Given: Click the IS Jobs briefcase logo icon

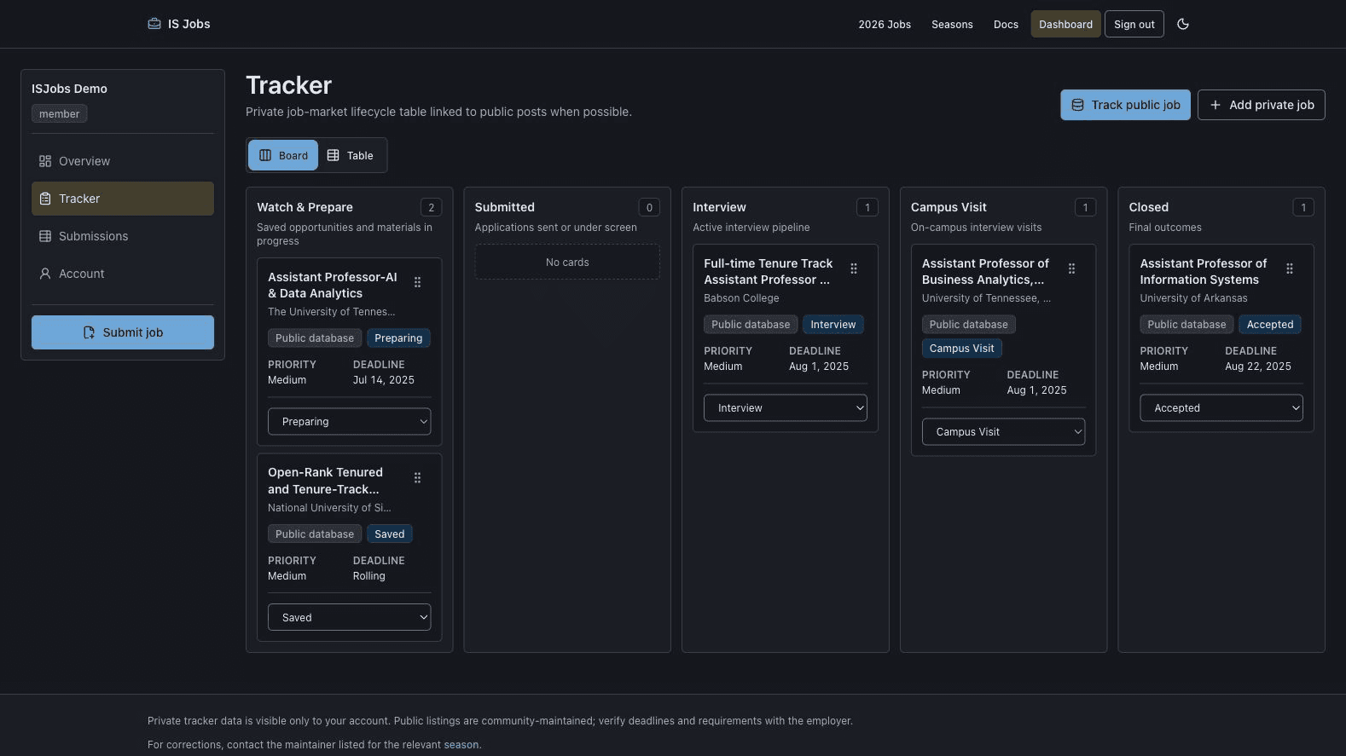Looking at the screenshot, I should pyautogui.click(x=154, y=24).
